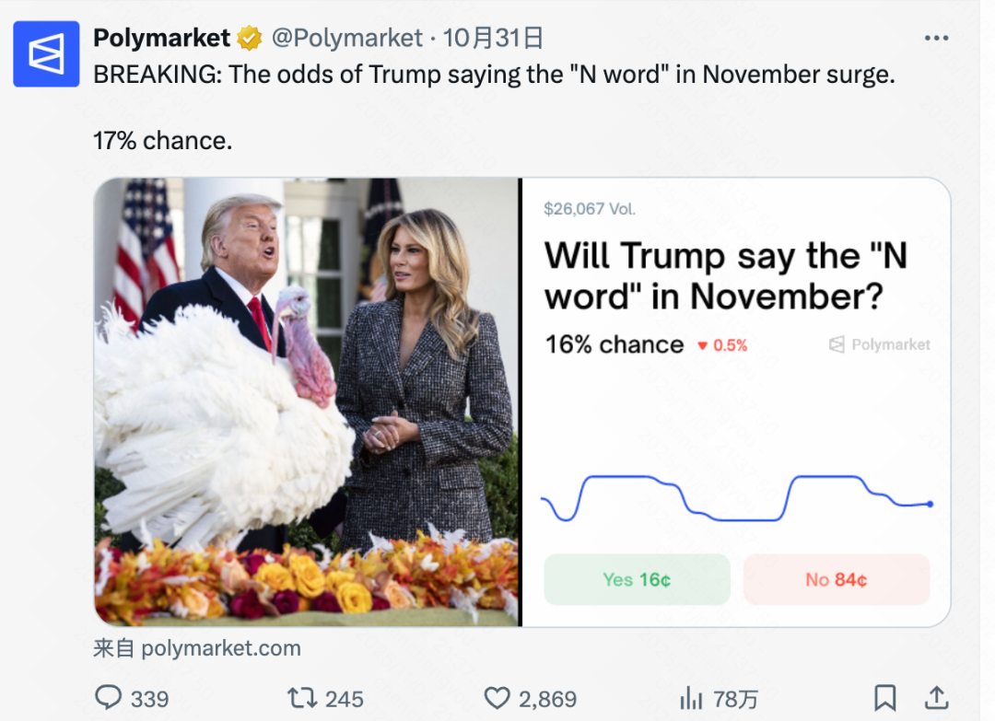Open the three-dot more options menu
Screen dimensions: 995x721
pyautogui.click(x=936, y=39)
